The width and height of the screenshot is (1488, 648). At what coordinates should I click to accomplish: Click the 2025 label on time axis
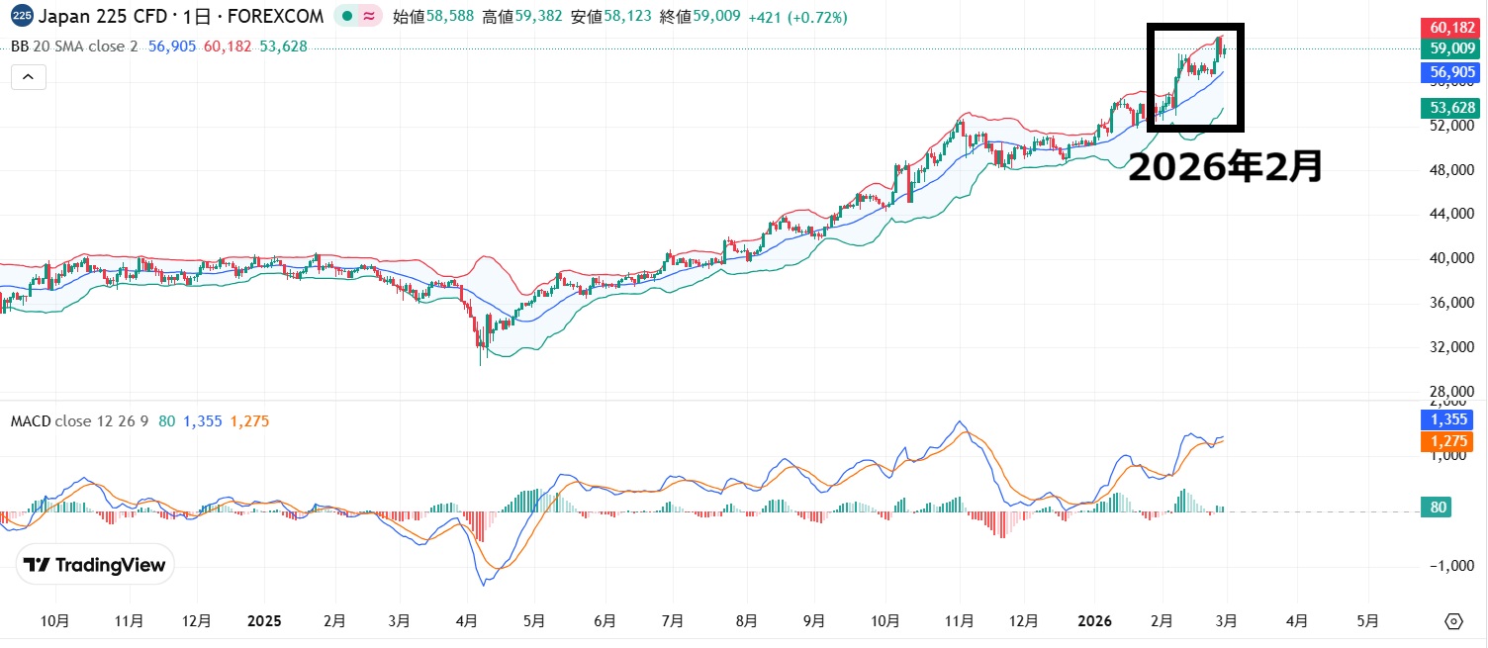click(x=264, y=621)
